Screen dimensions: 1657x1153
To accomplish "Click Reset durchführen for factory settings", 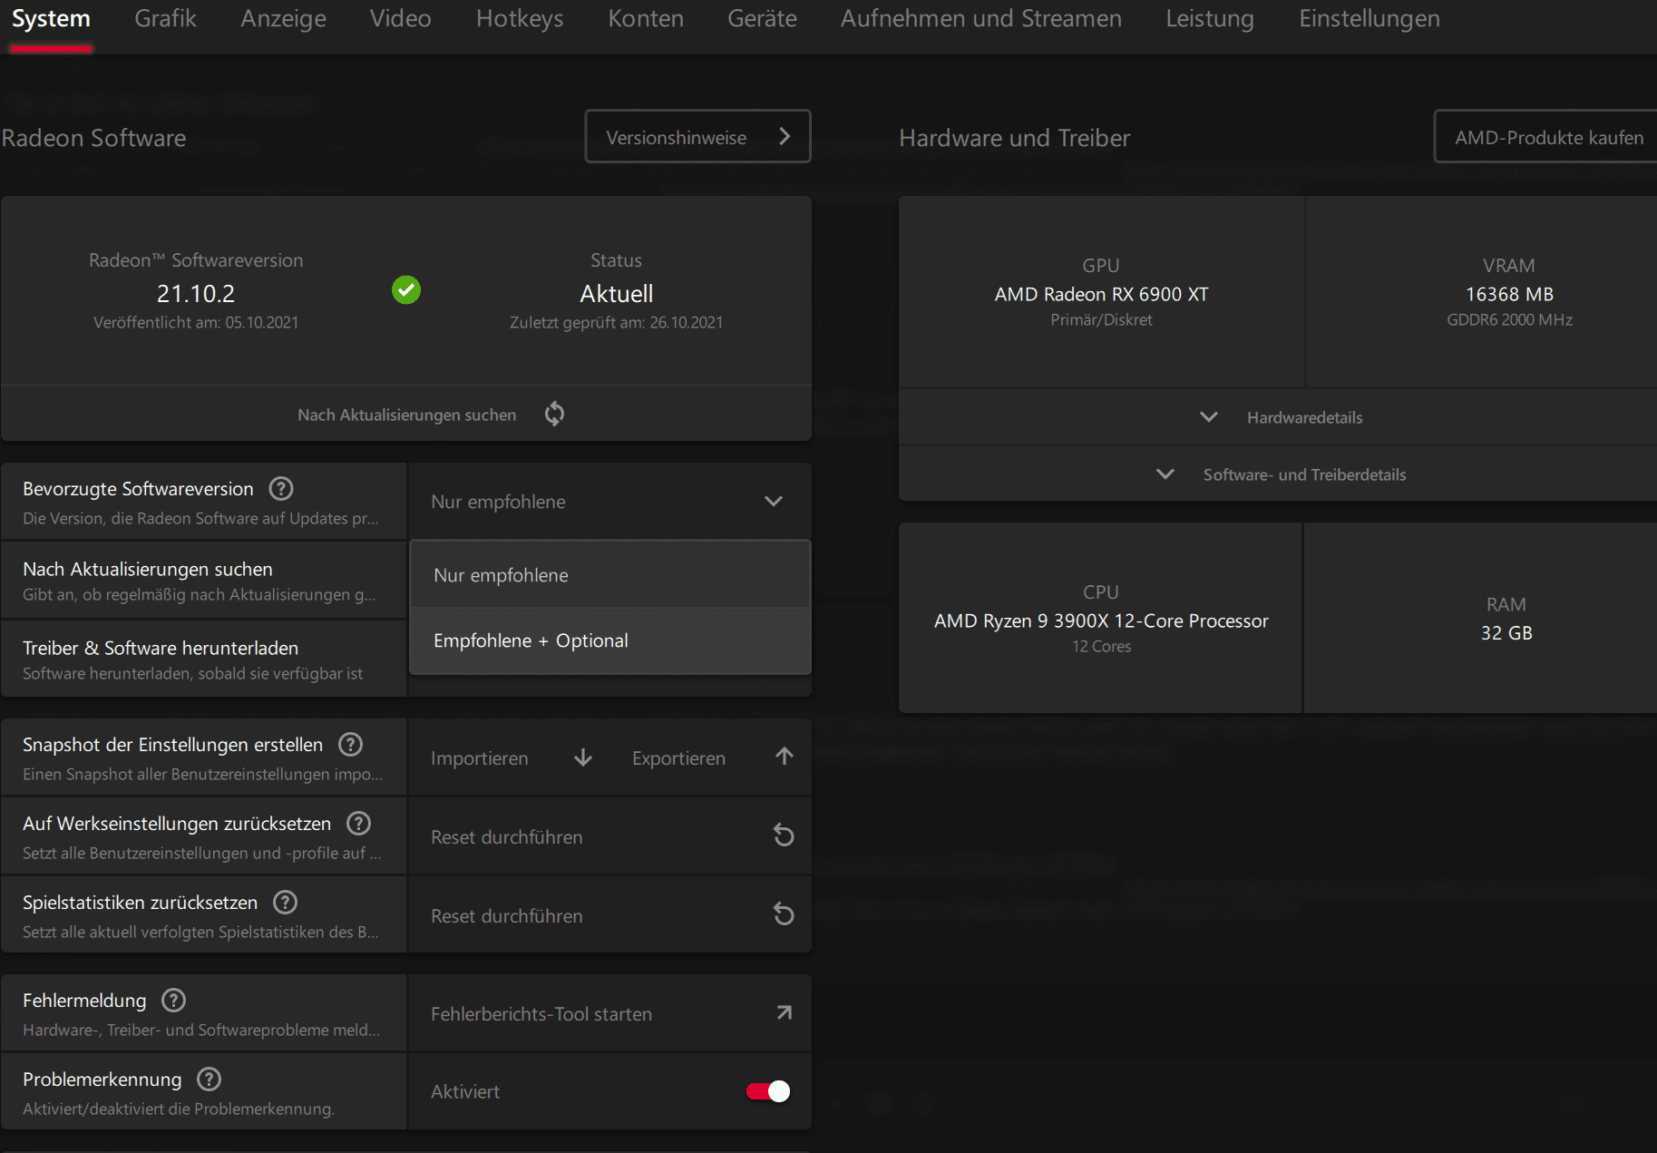I will point(506,837).
